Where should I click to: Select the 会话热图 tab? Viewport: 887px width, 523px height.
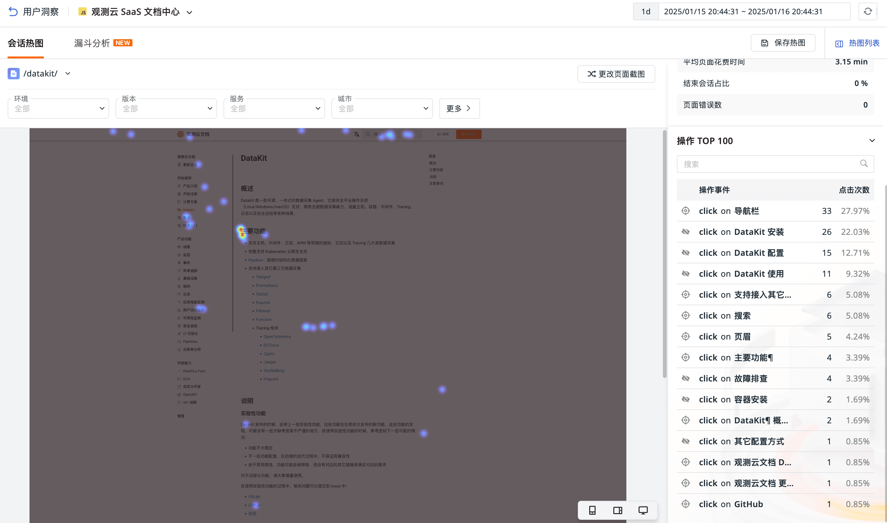point(25,43)
